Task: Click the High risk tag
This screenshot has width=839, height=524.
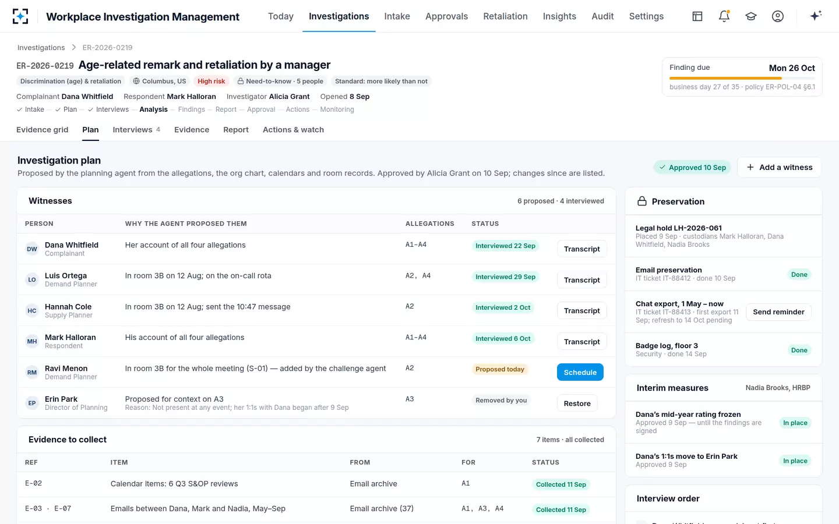Action: 211,82
